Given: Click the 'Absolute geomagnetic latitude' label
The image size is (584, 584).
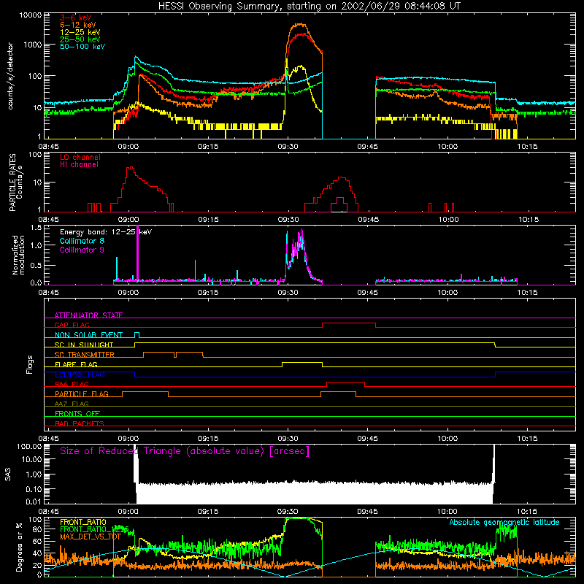Looking at the screenshot, I should tap(504, 522).
